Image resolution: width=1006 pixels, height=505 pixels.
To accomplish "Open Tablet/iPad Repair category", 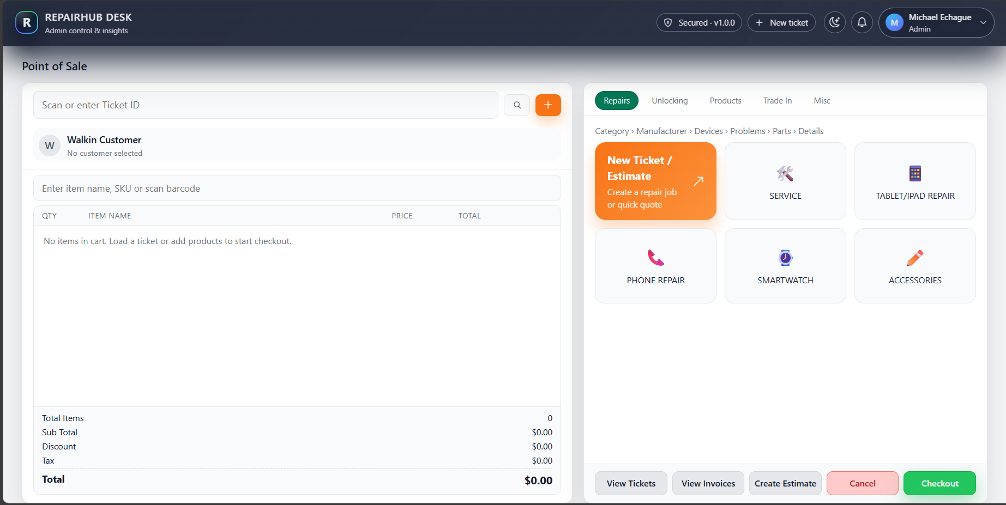I will click(914, 181).
